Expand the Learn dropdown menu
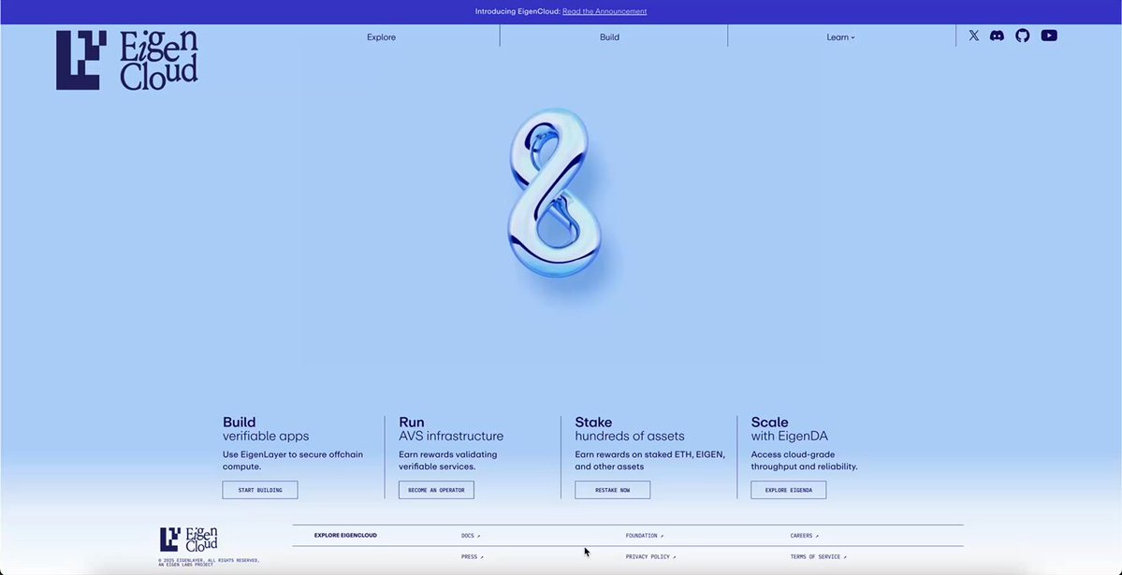1122x575 pixels. (840, 37)
